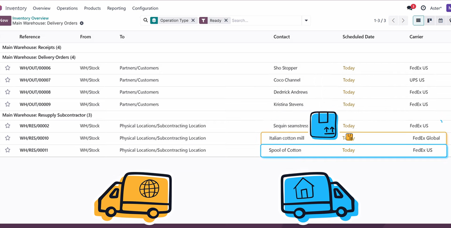This screenshot has width=451, height=228.
Task: Click the FedEx Global carrier cell
Action: [x=426, y=138]
